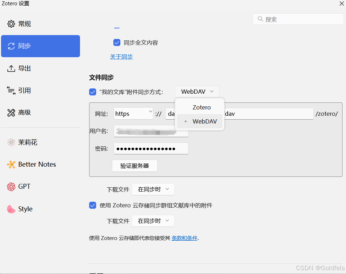Click the 导出 export upload icon
This screenshot has width=346, height=274.
tap(11, 68)
